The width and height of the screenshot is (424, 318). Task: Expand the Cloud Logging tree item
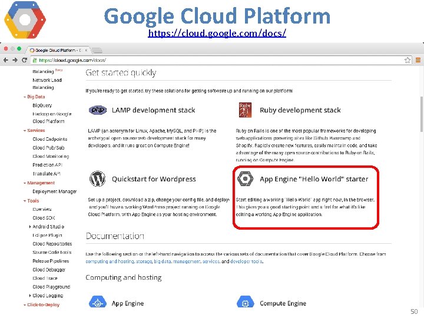click(x=30, y=296)
